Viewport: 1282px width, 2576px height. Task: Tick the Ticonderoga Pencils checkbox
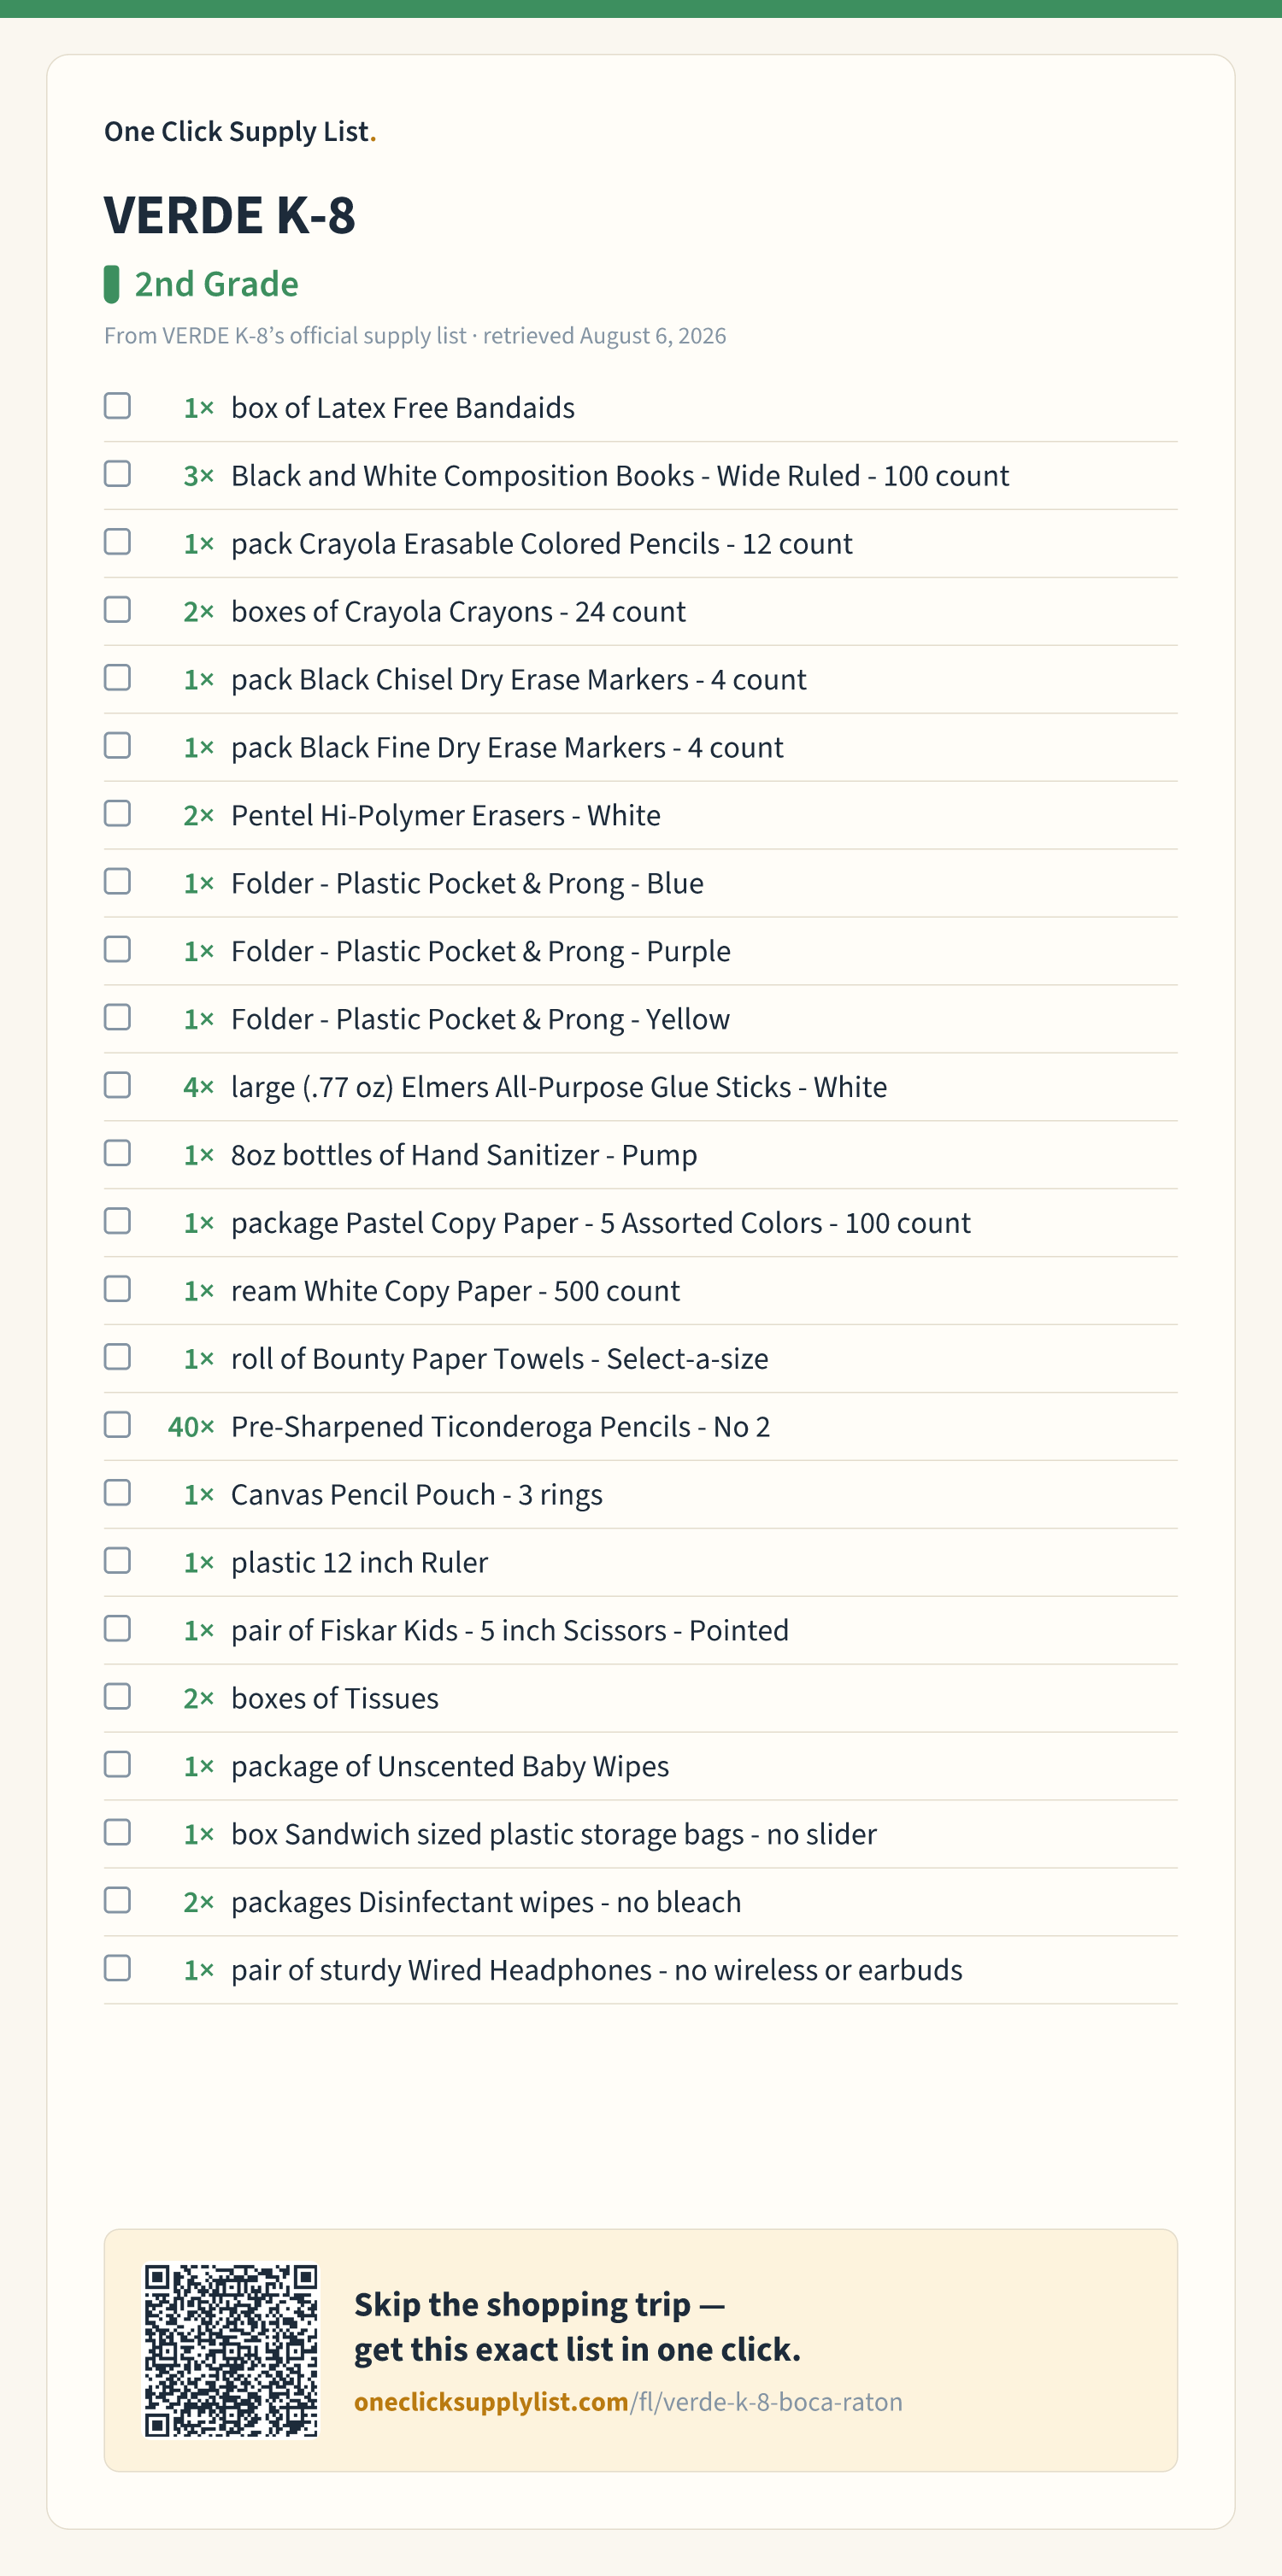point(117,1425)
